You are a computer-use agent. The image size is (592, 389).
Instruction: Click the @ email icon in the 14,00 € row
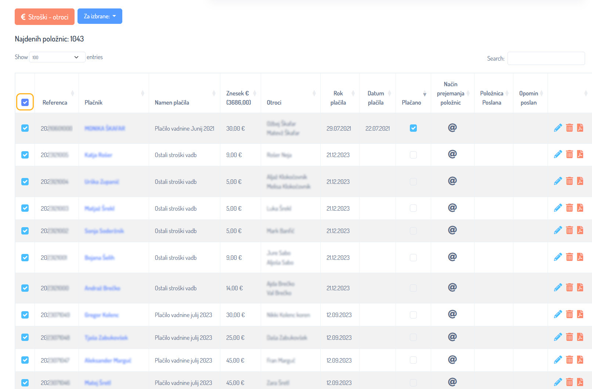tap(452, 287)
